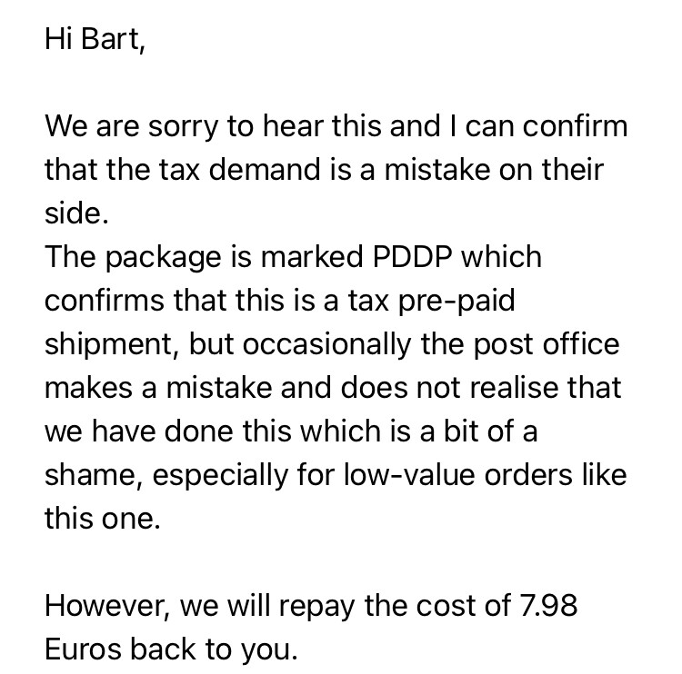This screenshot has width=682, height=674.
Task: Click the words "this one." ending the paragraph
Action: click(x=103, y=519)
